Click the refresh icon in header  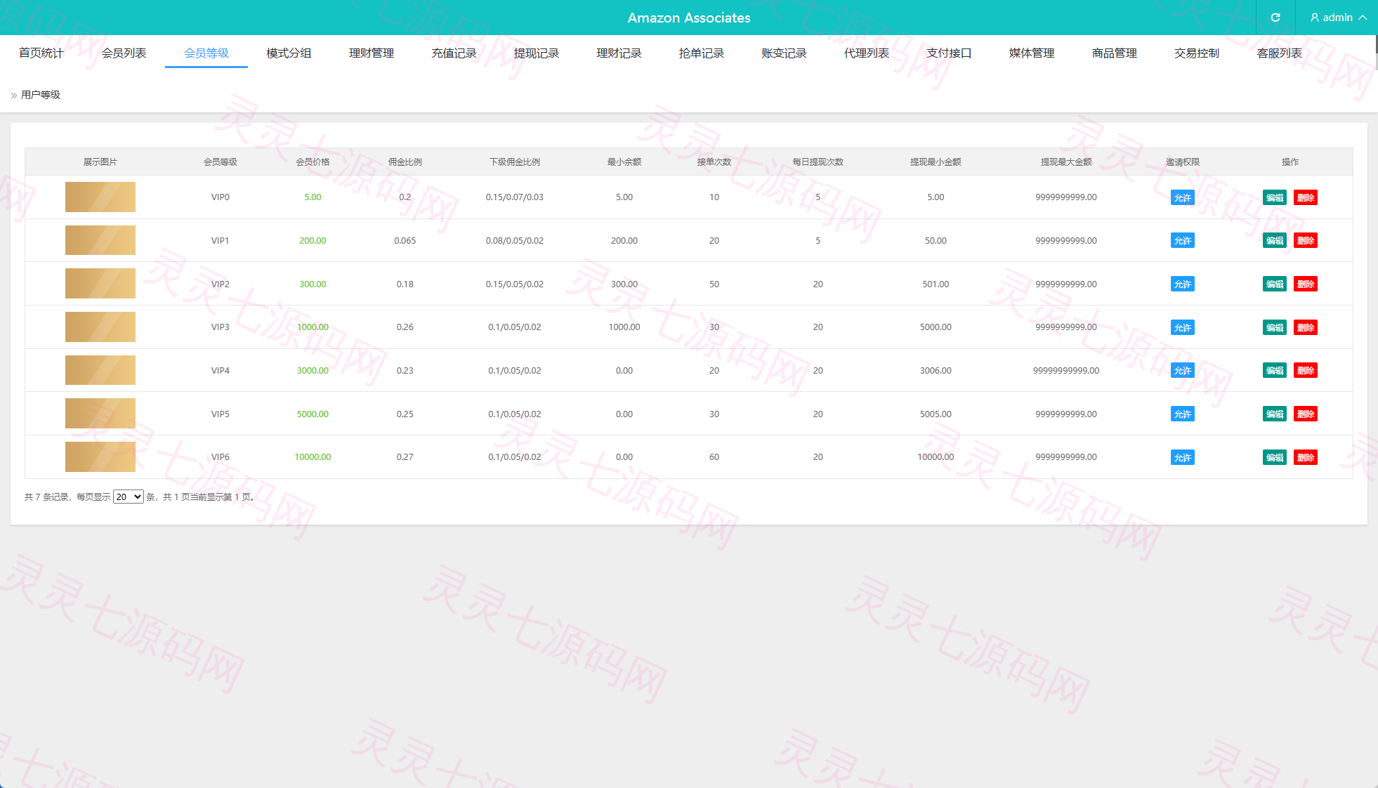(x=1275, y=18)
